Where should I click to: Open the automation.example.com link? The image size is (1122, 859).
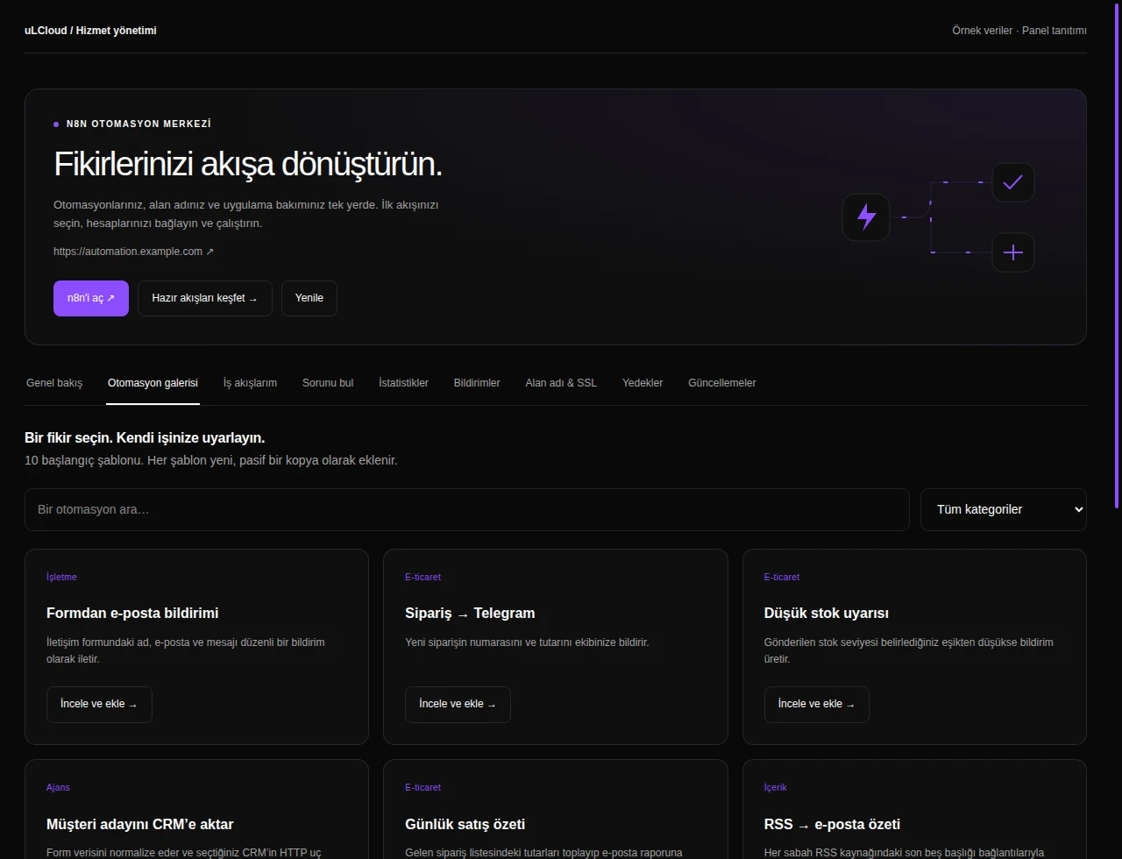click(x=133, y=252)
